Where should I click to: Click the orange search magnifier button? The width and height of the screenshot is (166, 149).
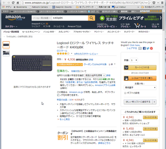point(91,18)
